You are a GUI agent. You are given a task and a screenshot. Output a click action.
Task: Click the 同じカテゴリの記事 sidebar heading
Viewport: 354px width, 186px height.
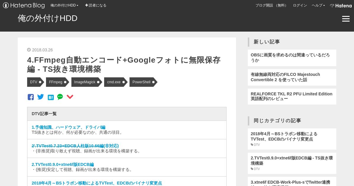[x=277, y=121]
